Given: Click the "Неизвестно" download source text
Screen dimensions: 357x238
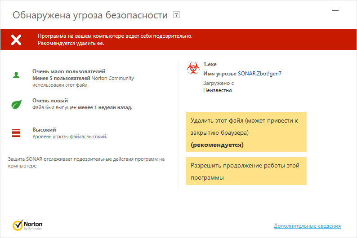Looking at the screenshot, I should 218,90.
